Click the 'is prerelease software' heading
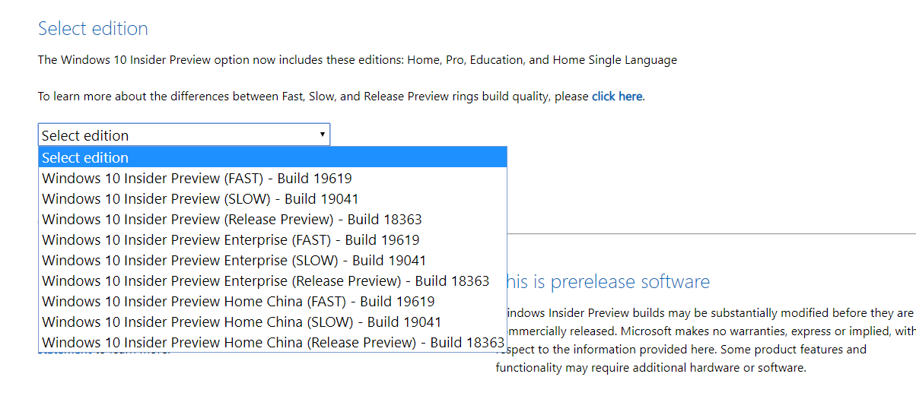Image resolution: width=916 pixels, height=396 pixels. click(x=609, y=283)
